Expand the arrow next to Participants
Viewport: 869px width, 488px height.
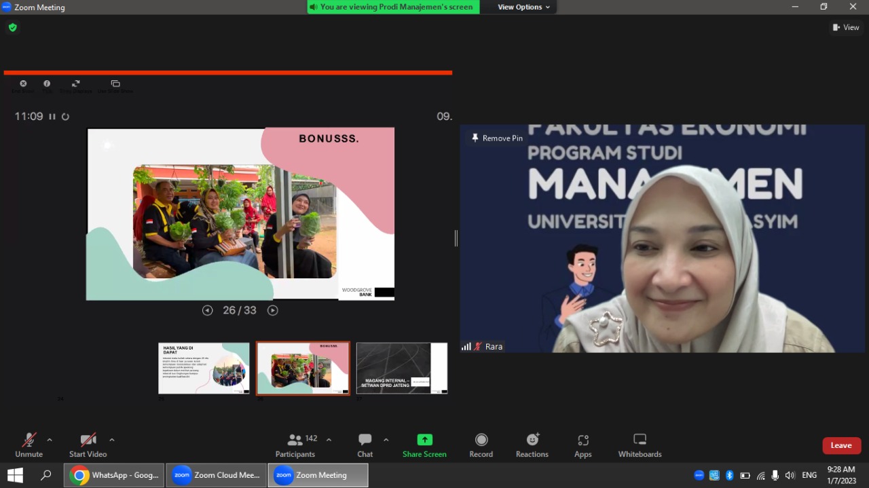[x=329, y=440]
